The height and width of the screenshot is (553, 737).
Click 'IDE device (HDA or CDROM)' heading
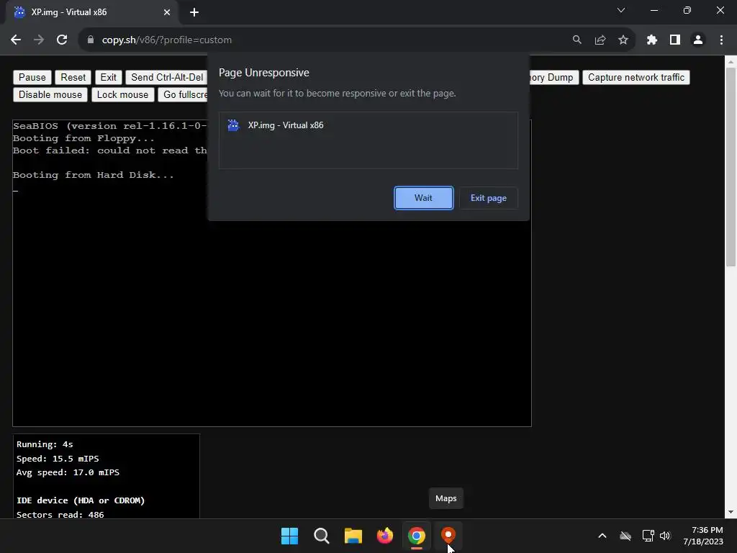81,500
